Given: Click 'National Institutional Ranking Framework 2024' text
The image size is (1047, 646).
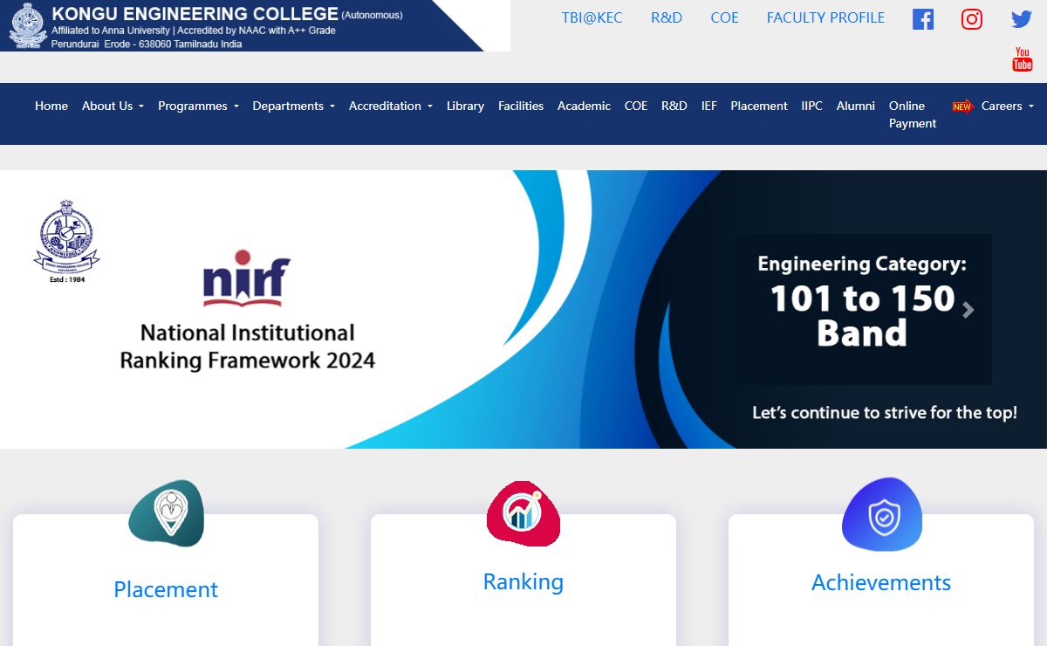Looking at the screenshot, I should click(248, 347).
